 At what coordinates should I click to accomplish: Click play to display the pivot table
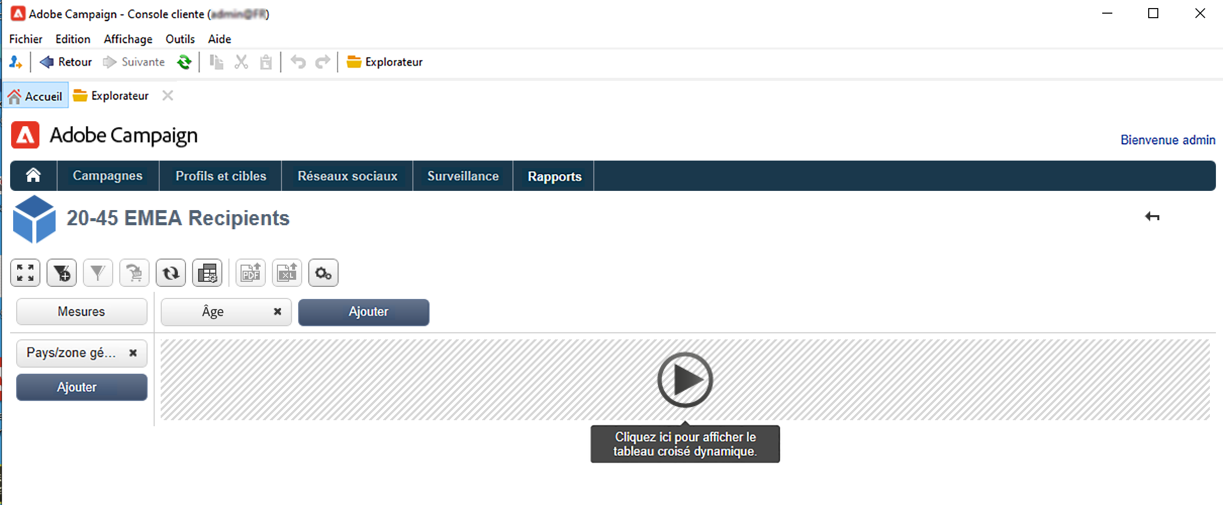pyautogui.click(x=685, y=380)
